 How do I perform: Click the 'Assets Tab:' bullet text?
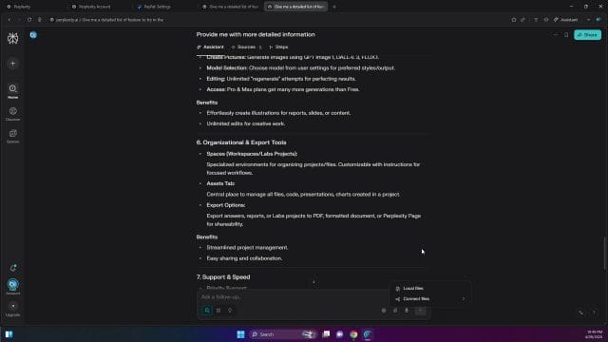[220, 183]
